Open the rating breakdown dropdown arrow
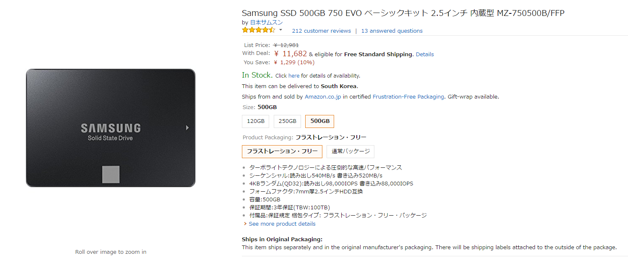Screen dimensions: 628x258 tap(280, 30)
